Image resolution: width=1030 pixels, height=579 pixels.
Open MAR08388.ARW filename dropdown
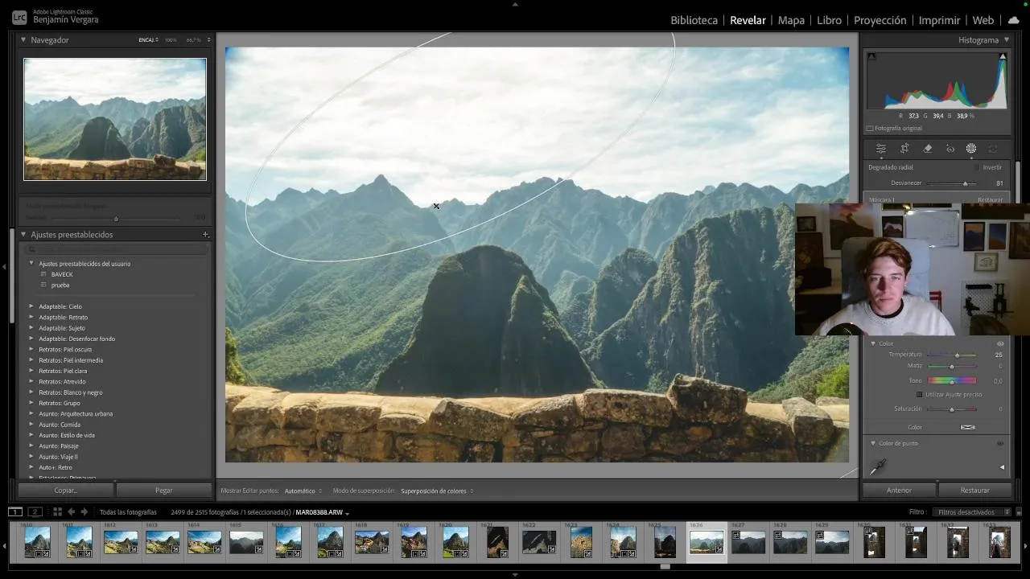[x=322, y=512]
